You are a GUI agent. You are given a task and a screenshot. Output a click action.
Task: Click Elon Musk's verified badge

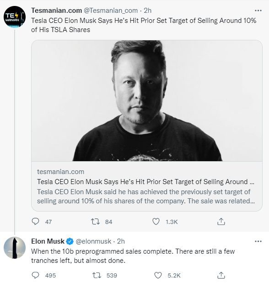(x=70, y=241)
